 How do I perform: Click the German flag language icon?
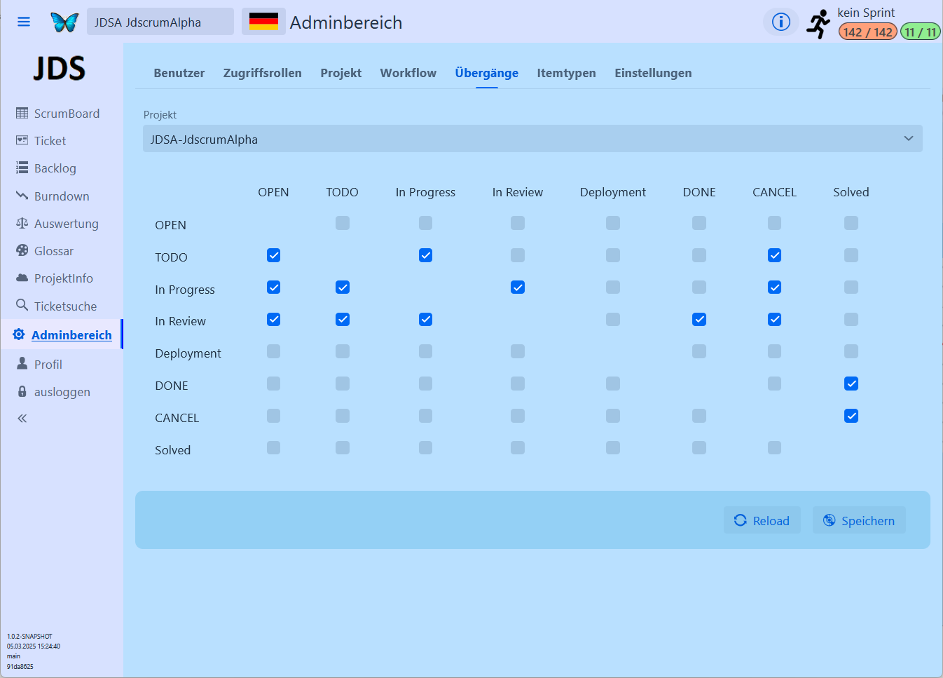coord(263,22)
